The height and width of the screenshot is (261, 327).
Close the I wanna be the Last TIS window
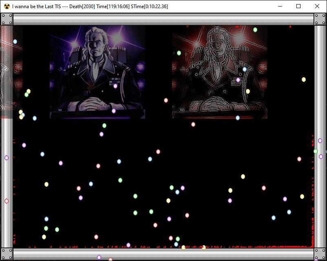coord(317,6)
